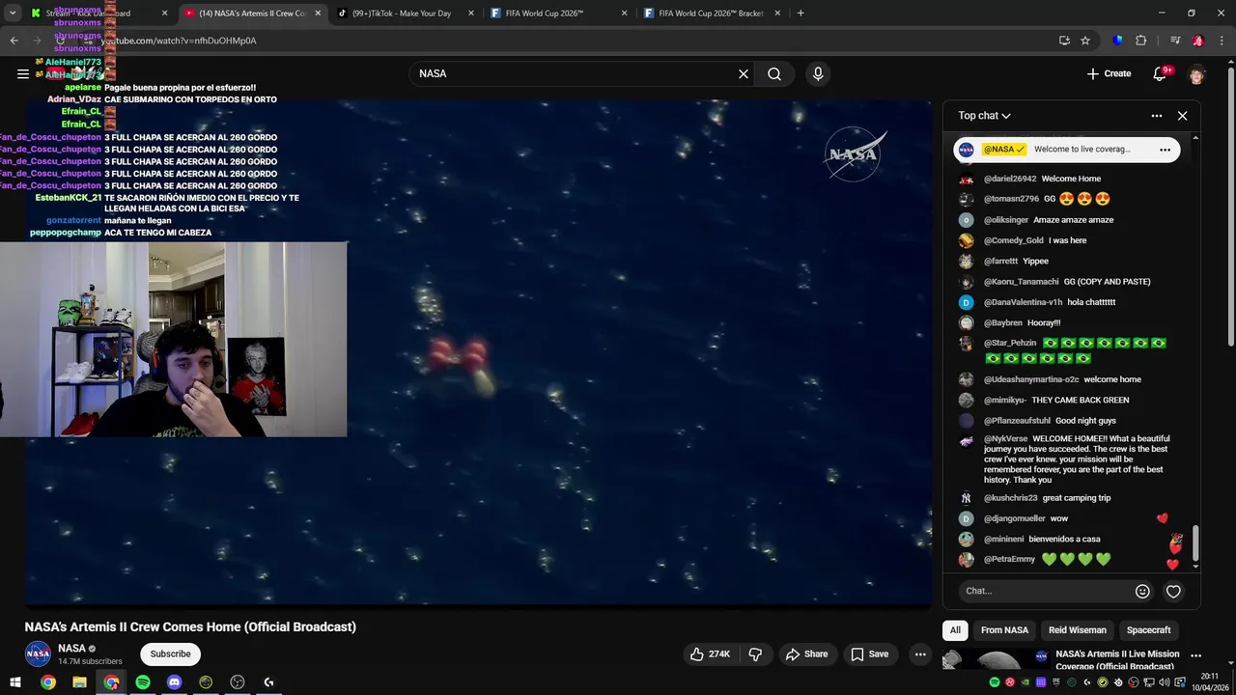Open a new browser tab

pos(801,14)
